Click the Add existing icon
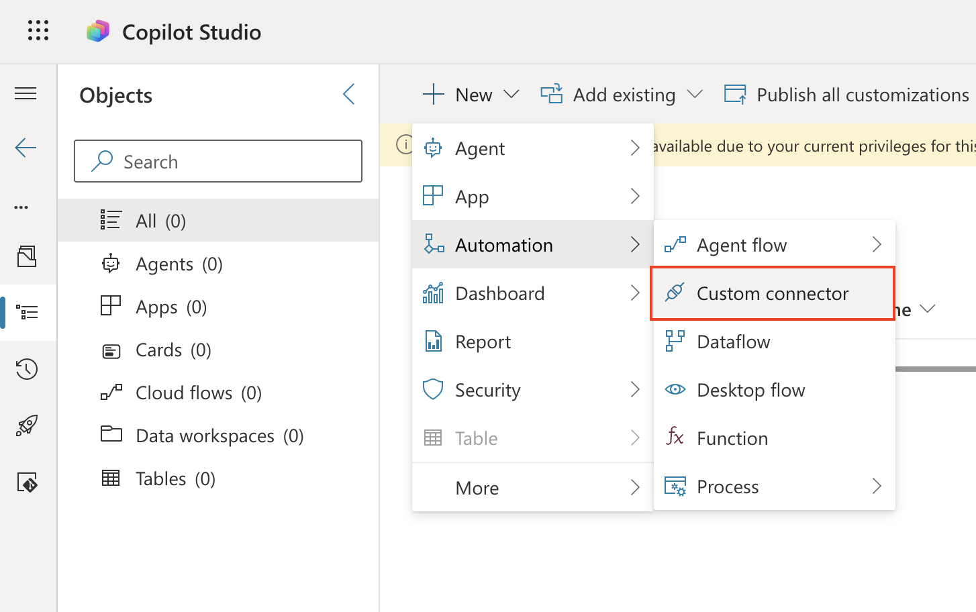Viewport: 976px width, 612px height. tap(552, 95)
